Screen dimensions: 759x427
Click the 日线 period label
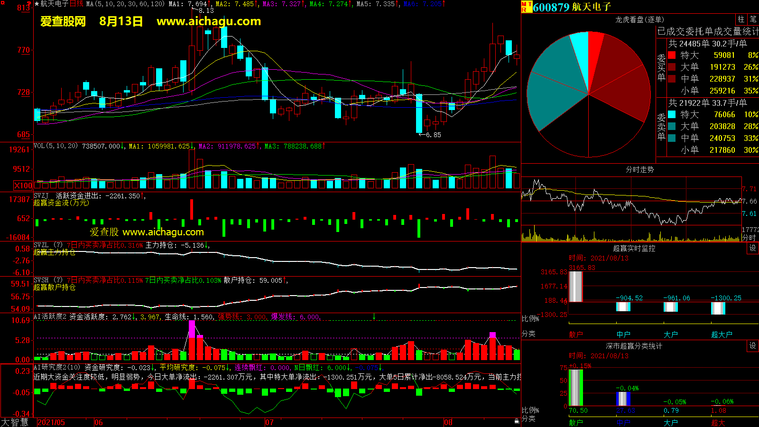coord(76,4)
